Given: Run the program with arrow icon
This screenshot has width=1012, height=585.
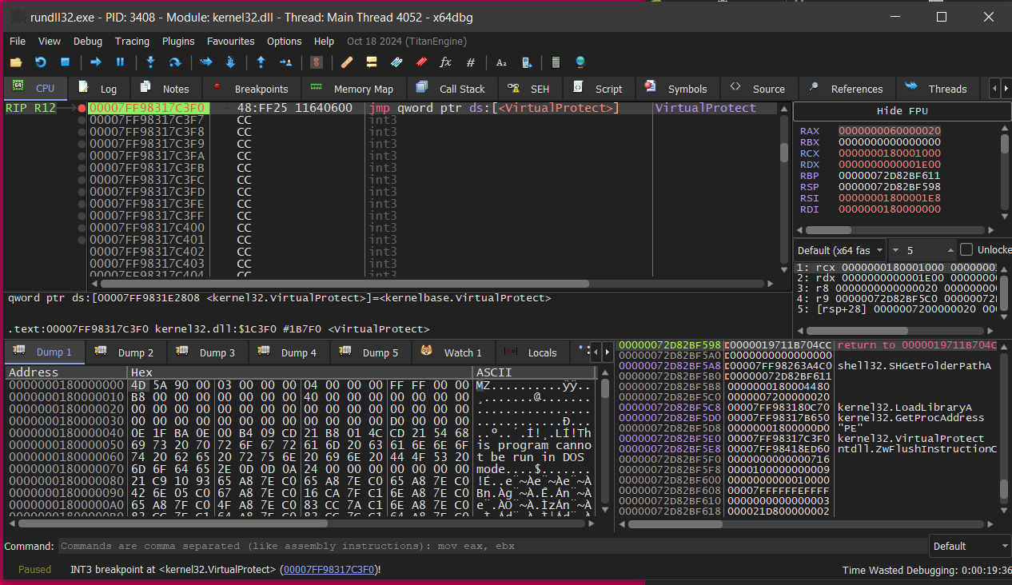Looking at the screenshot, I should click(95, 62).
